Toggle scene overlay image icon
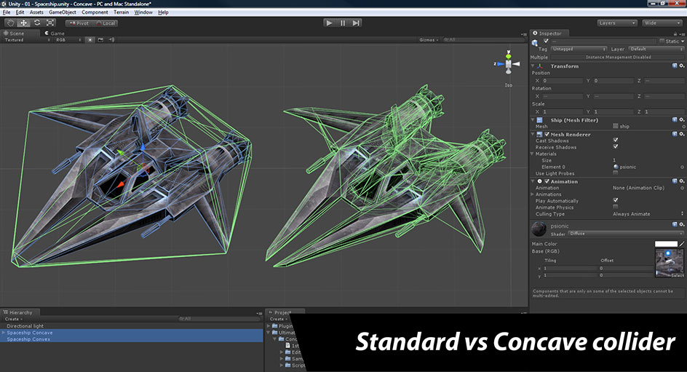Viewport: 687px width, 372px height. coord(100,40)
